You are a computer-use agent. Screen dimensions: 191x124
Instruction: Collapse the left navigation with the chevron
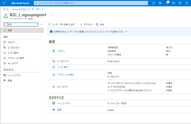point(41,24)
